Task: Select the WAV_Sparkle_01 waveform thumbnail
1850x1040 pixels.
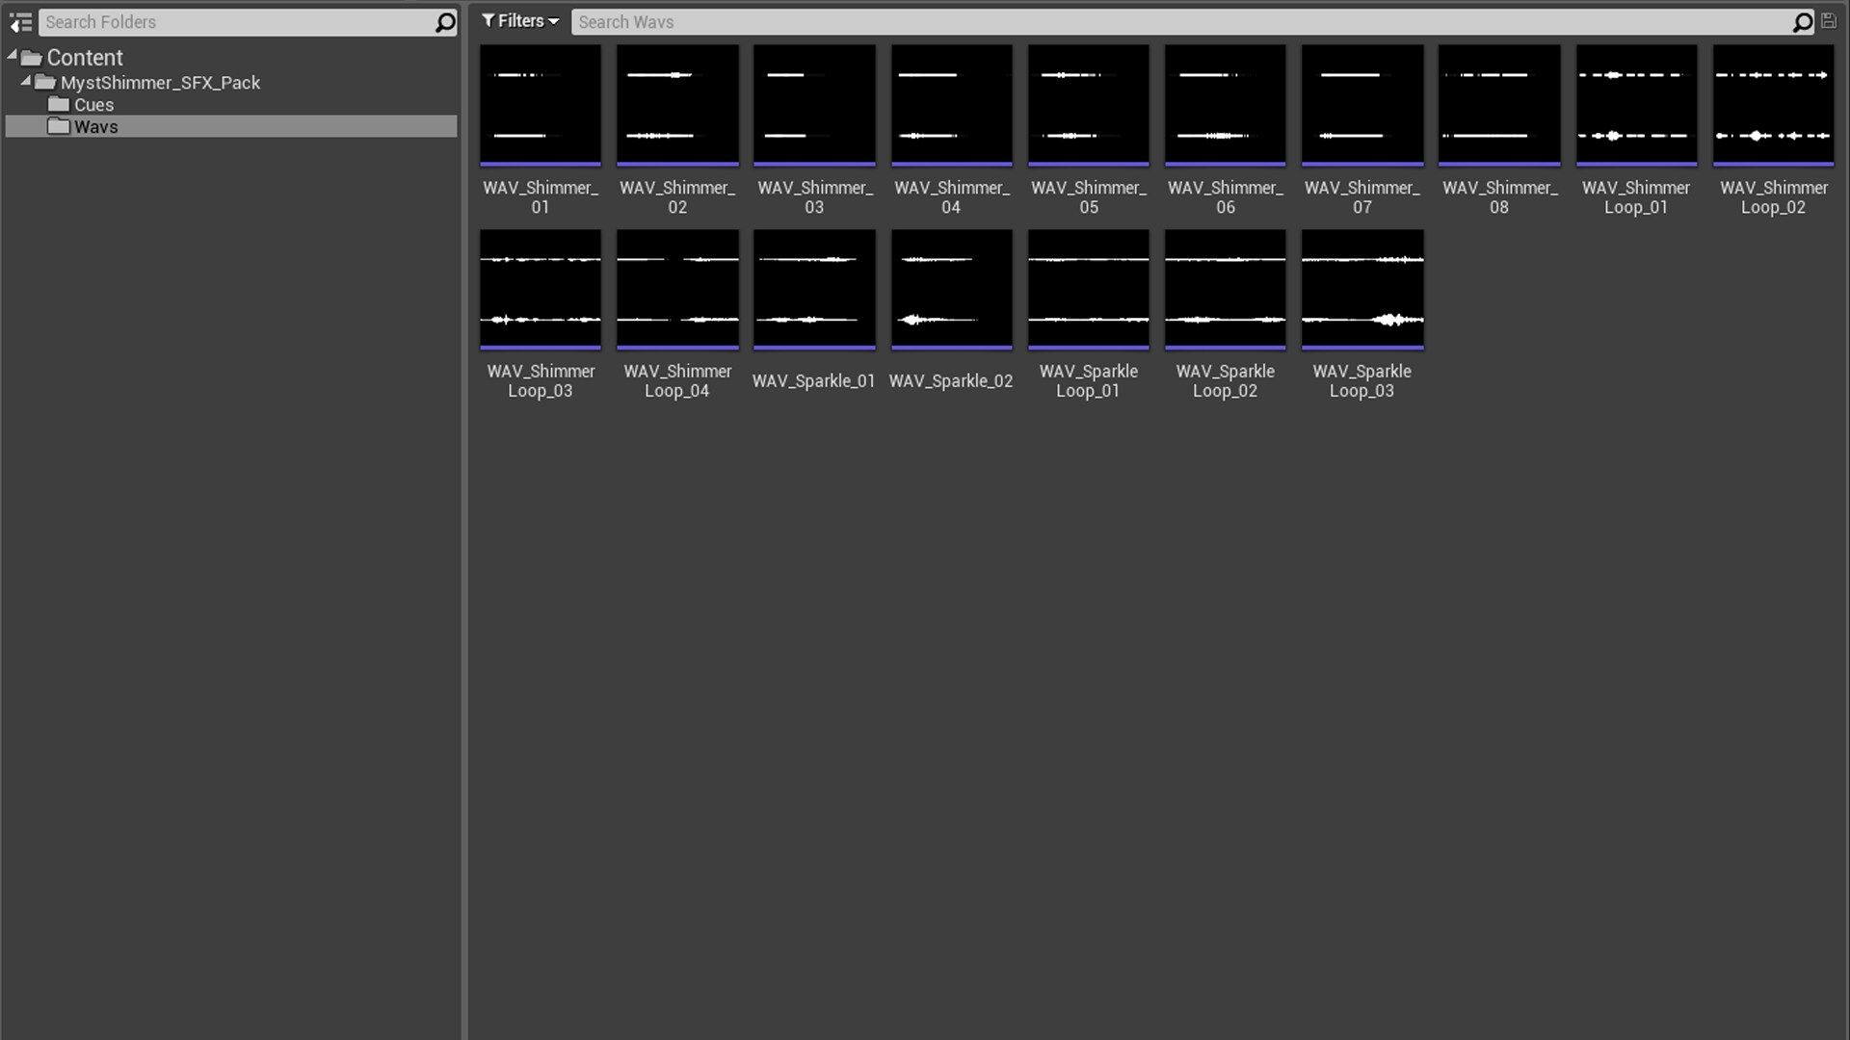Action: [x=814, y=289]
